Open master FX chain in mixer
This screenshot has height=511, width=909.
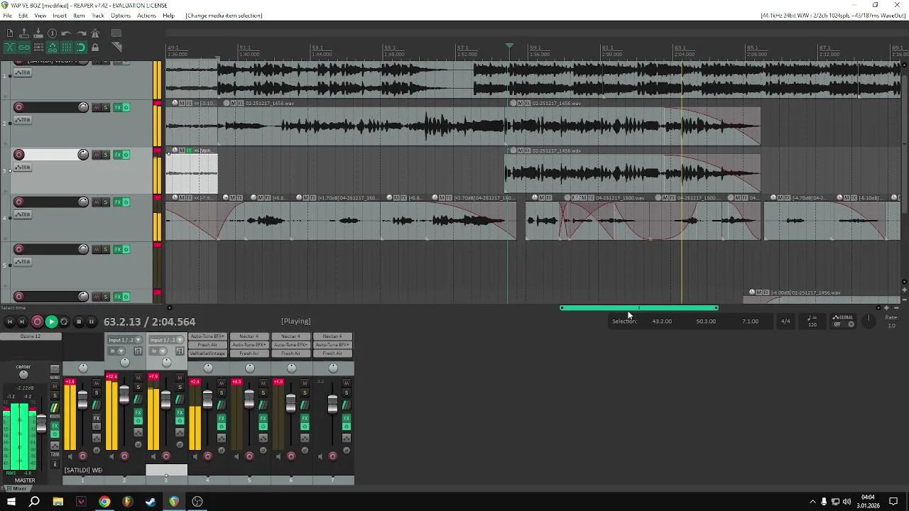55,426
